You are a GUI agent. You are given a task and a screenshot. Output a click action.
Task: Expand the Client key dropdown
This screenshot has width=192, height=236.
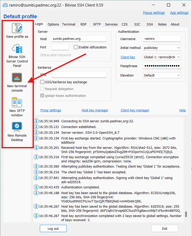click(x=162, y=57)
